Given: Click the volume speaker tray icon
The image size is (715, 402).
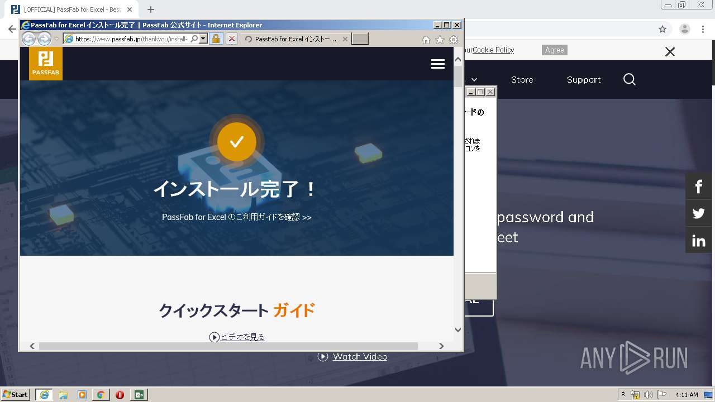Looking at the screenshot, I should pos(648,395).
